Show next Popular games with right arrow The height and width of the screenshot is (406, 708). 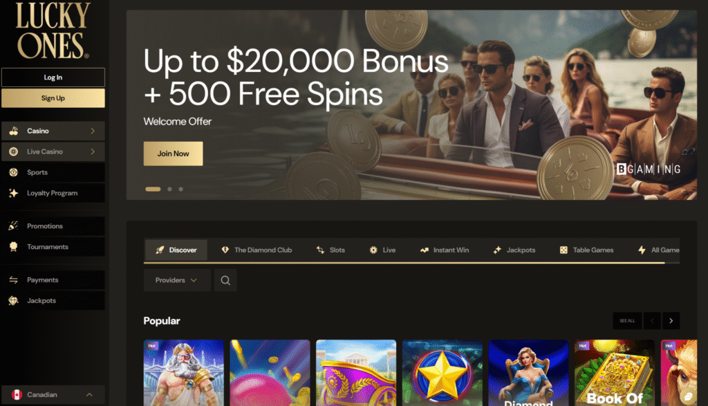click(x=671, y=321)
